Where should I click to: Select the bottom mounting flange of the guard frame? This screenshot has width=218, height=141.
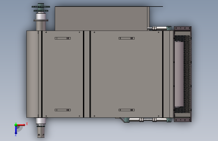(182, 120)
